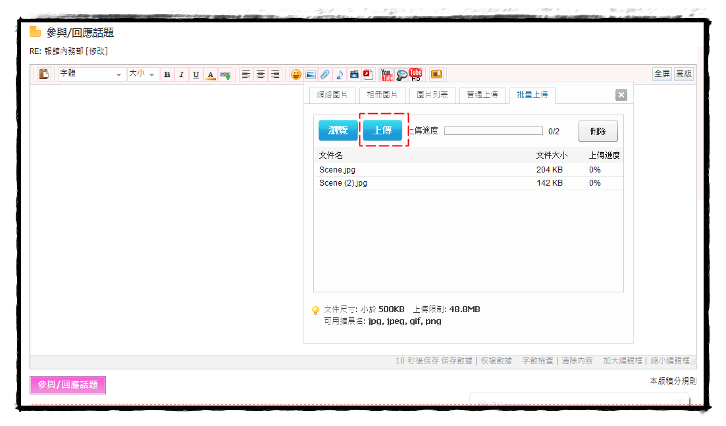Toggle bold formatting
This screenshot has width=726, height=426.
coord(167,74)
